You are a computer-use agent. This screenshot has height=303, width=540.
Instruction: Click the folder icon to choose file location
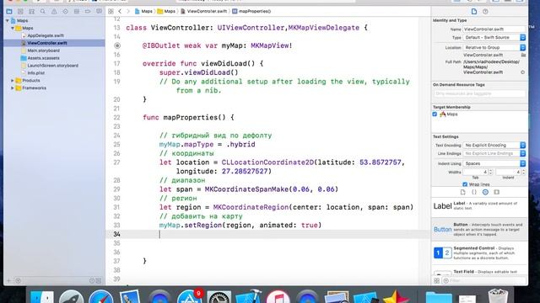tap(523, 55)
